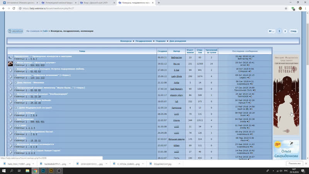Image resolution: width=309 pixels, height=174 pixels.
Task: Show hidden system tray icons
Action: (273, 171)
